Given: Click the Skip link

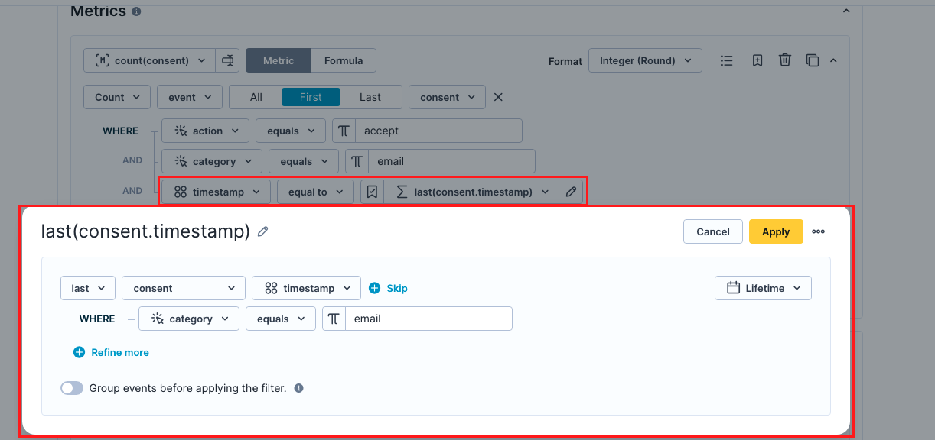Looking at the screenshot, I should point(388,288).
